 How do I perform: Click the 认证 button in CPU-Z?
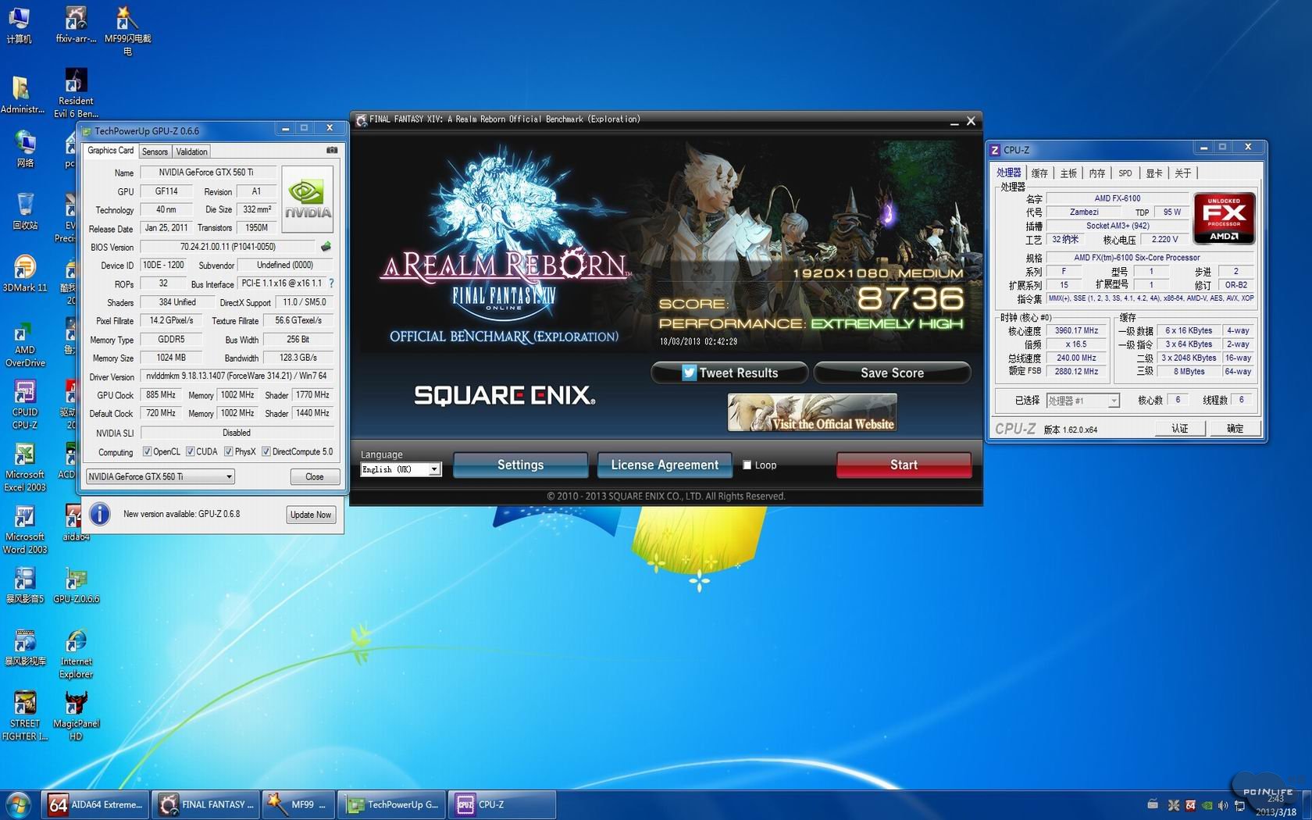[1179, 429]
